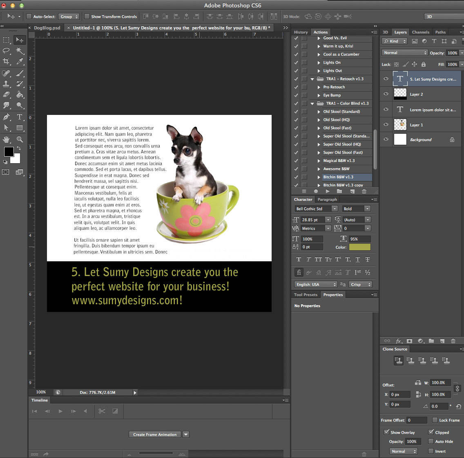The image size is (464, 458).
Task: Toggle the Clipped checkbox
Action: tap(431, 432)
